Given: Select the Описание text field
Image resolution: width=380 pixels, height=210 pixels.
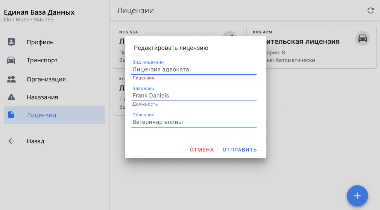Looking at the screenshot, I should 193,122.
